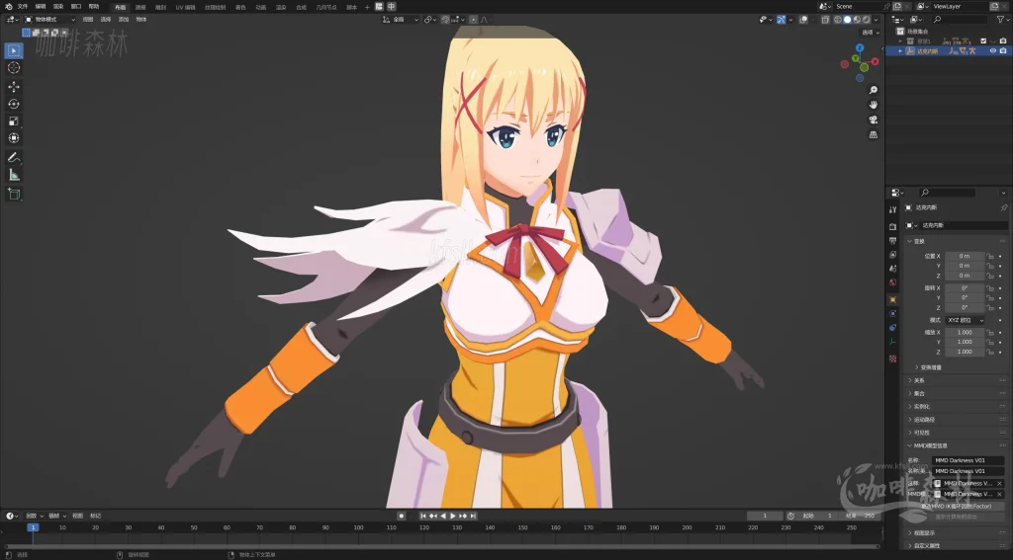Image resolution: width=1013 pixels, height=560 pixels.
Task: Toggle auto-keying record button in timeline
Action: pos(402,516)
